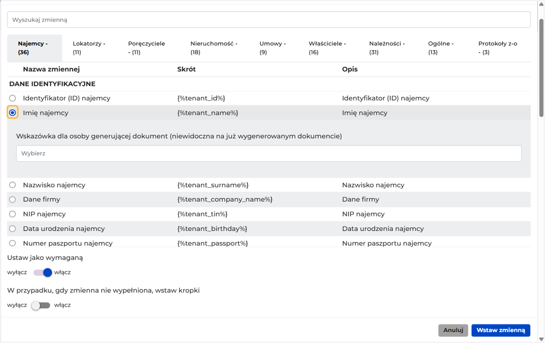Click the {%tenant_id%} shortcut text
The height and width of the screenshot is (343, 545).
tap(201, 98)
